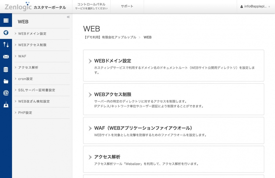Open the WAF（WEBアプリケーションファイアウオール） card
The image size is (275, 178).
(x=173, y=130)
